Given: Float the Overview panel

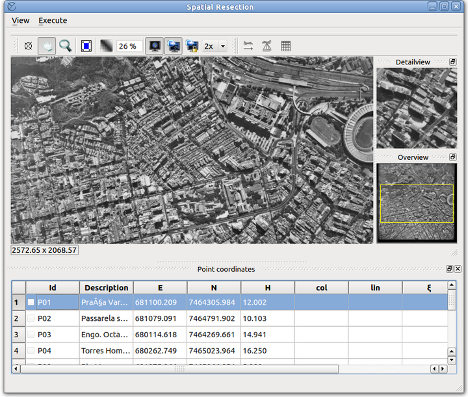Looking at the screenshot, I should pyautogui.click(x=453, y=157).
